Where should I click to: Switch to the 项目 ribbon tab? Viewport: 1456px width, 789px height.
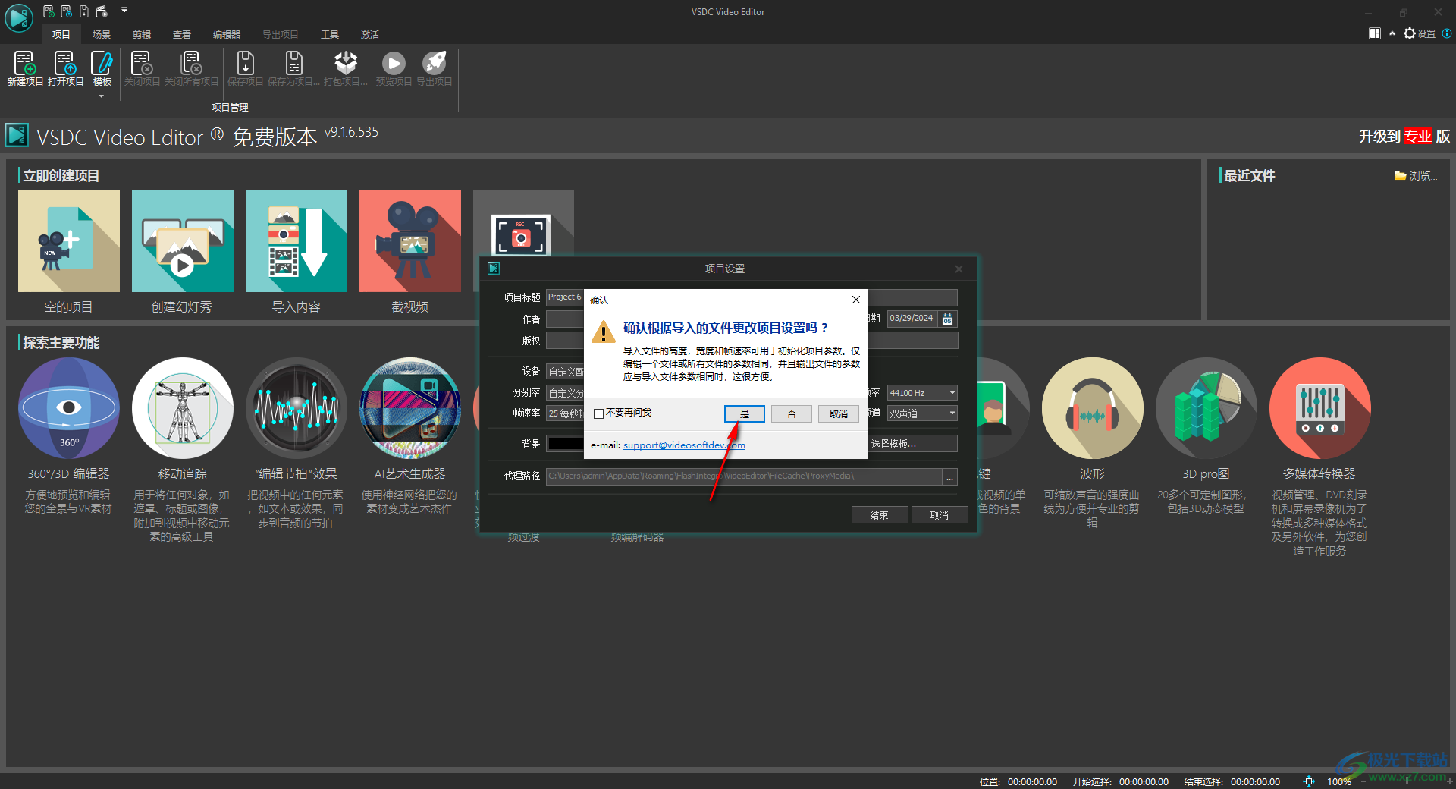point(61,34)
